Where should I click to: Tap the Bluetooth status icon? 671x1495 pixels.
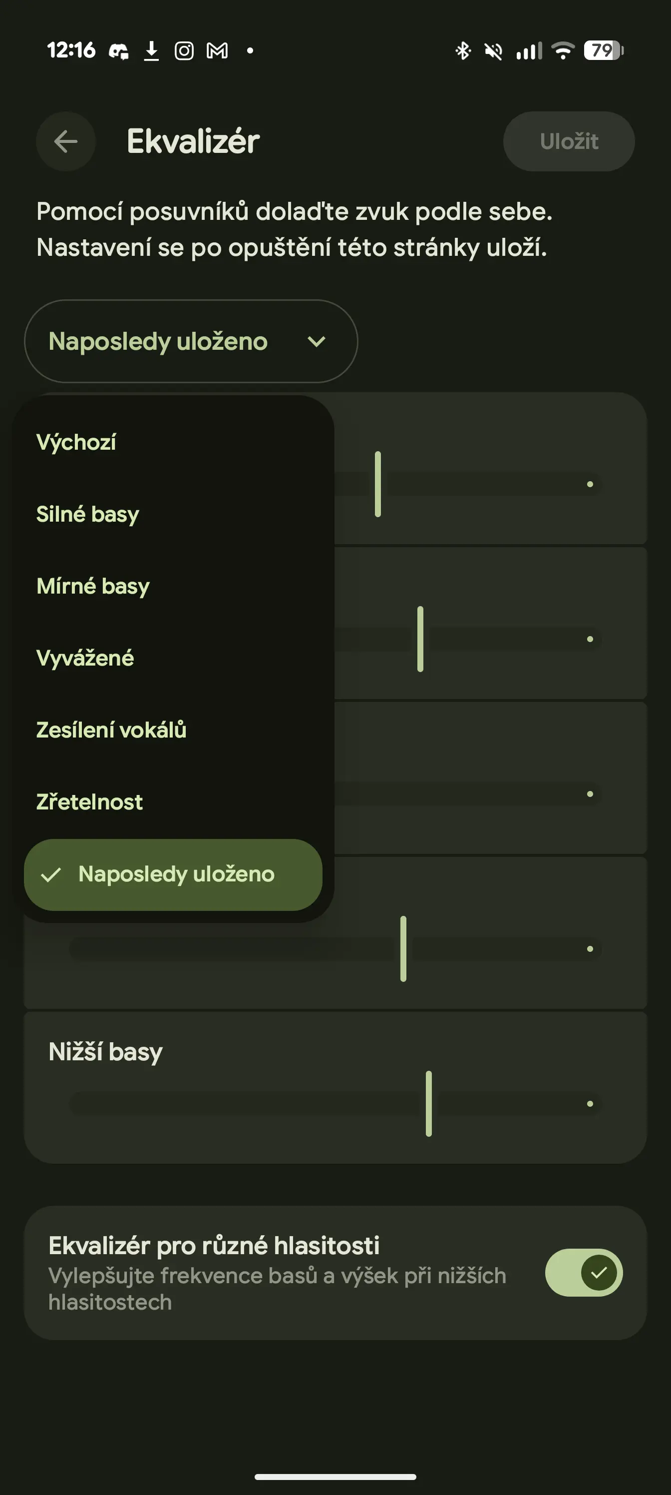pyautogui.click(x=463, y=51)
